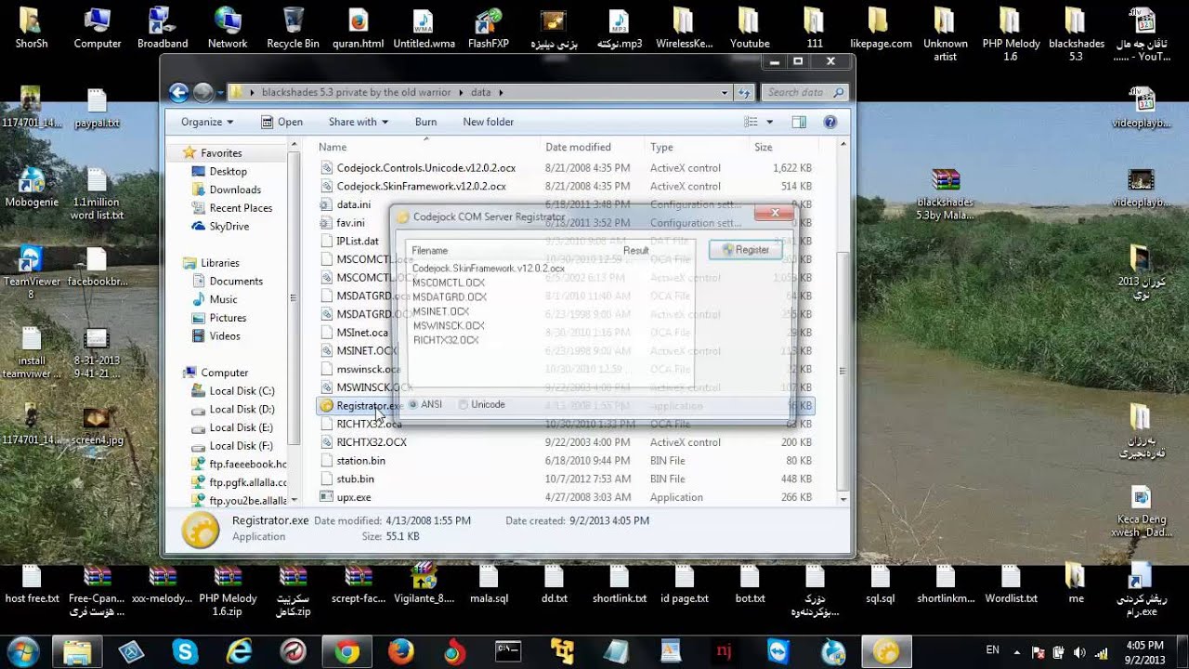Click Burn in Explorer toolbar

coord(425,122)
